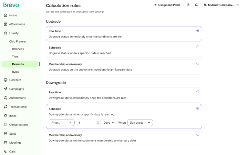
Task: Click the Automations icon in sidebar
Action: pyautogui.click(x=5, y=98)
